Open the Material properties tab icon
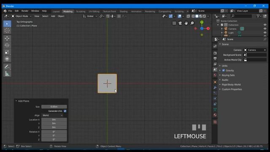Image resolution: width=270 pixels, height=152 pixels. click(215, 115)
